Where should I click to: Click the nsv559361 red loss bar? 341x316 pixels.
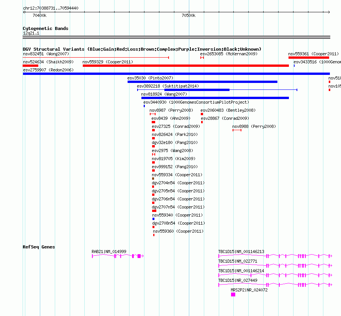point(309,58)
